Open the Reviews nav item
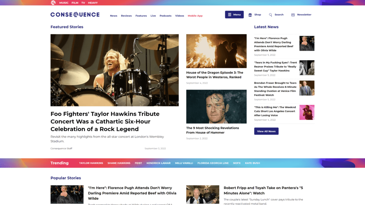 pos(126,16)
